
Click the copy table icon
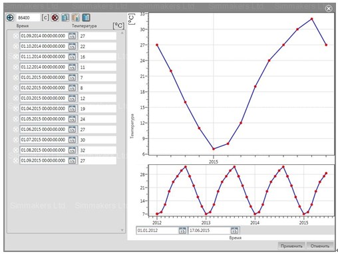click(65, 17)
